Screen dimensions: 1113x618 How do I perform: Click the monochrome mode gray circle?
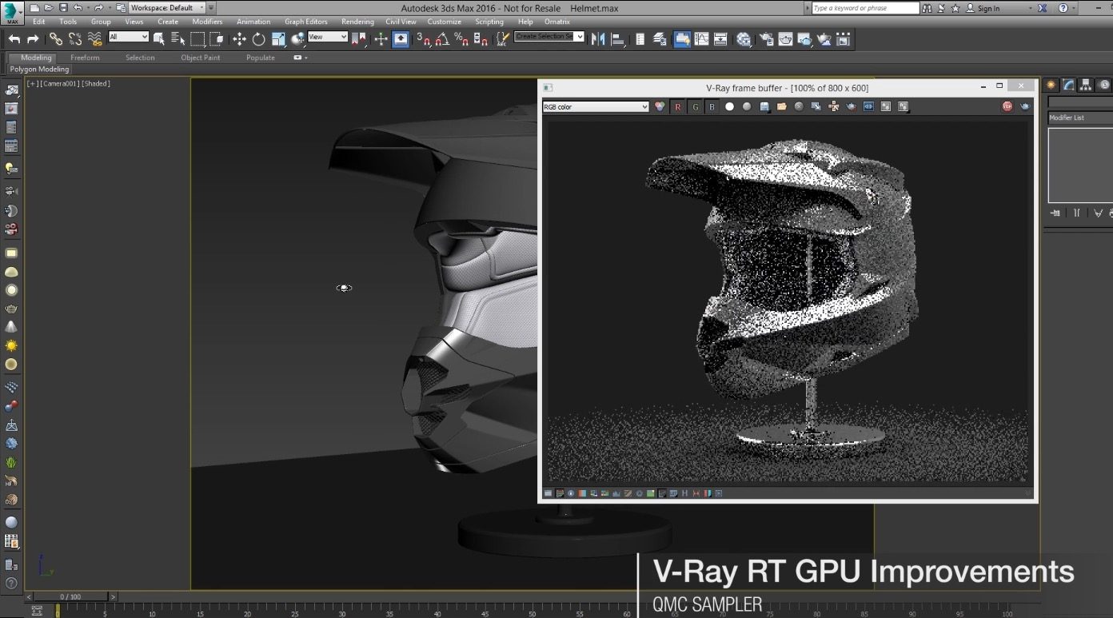pos(747,106)
